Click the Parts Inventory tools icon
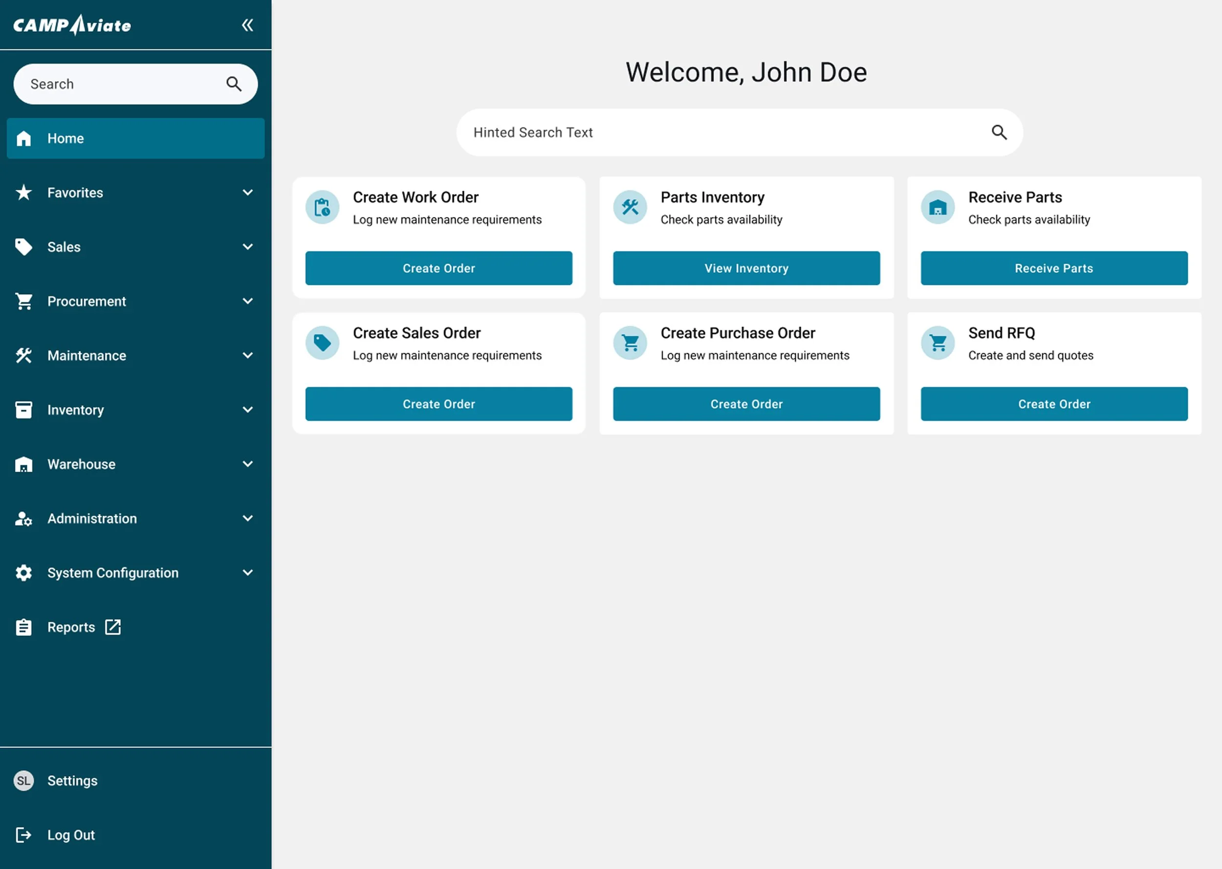The image size is (1222, 869). pyautogui.click(x=630, y=207)
